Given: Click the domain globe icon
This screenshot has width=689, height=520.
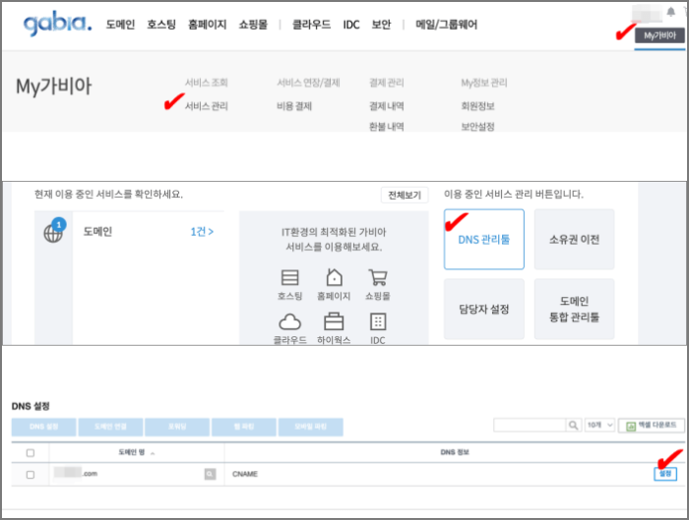Looking at the screenshot, I should click(53, 233).
